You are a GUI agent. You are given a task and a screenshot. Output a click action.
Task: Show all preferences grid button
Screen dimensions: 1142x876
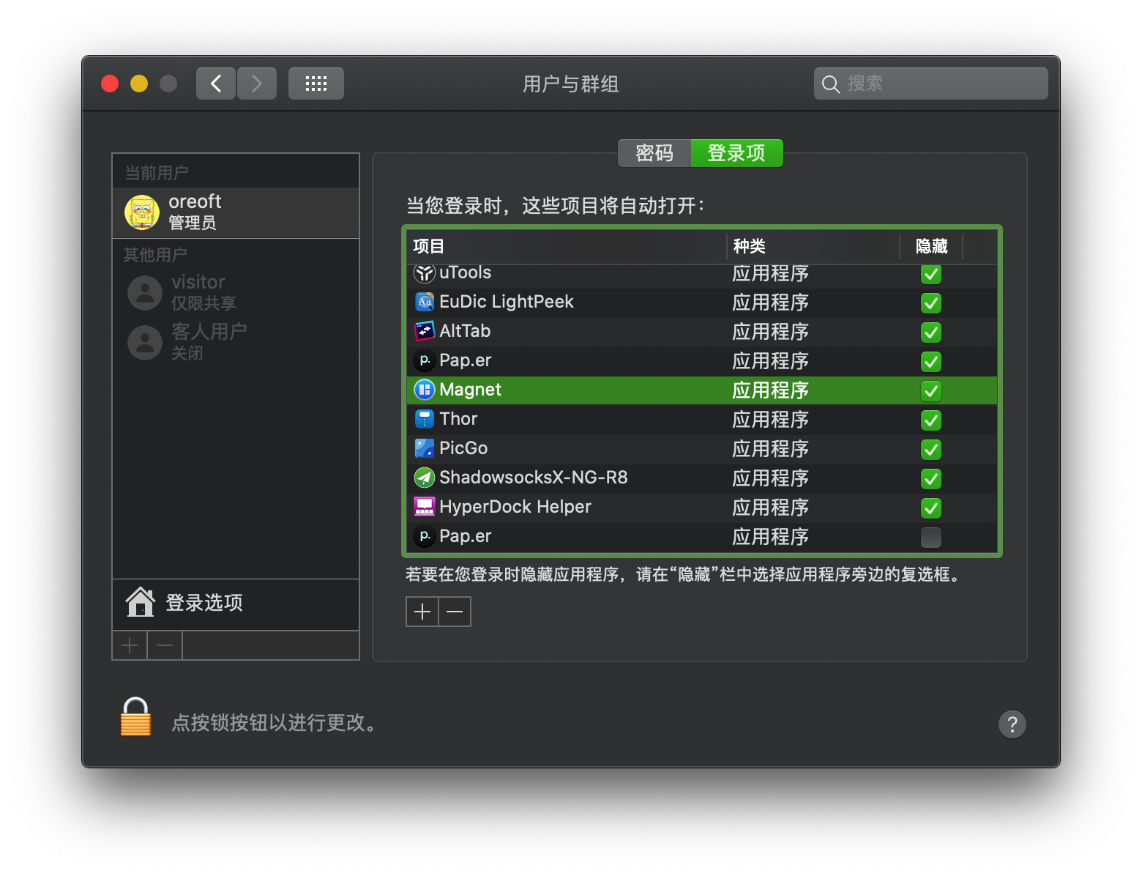coord(316,83)
